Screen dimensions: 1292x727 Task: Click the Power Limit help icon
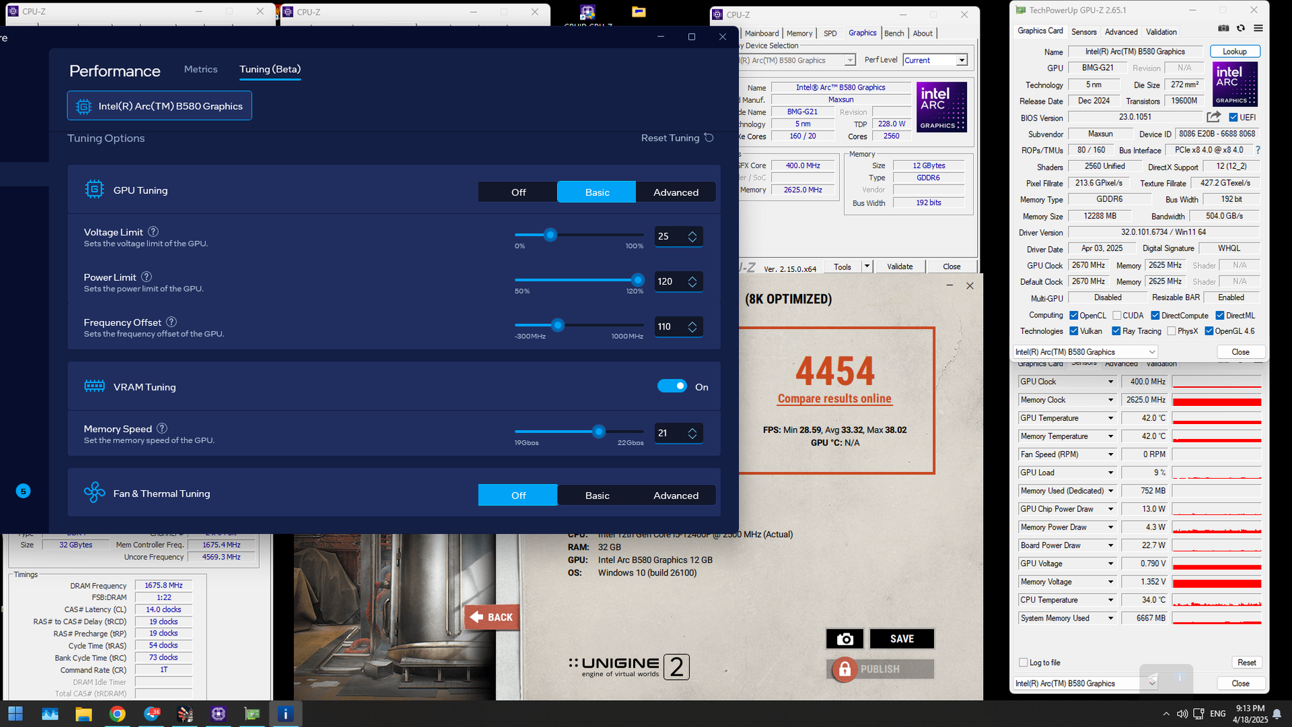click(x=147, y=277)
